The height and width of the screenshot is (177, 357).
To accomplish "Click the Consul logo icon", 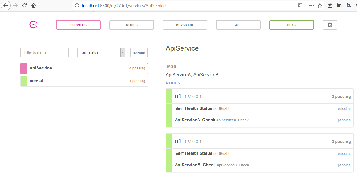I will [34, 25].
